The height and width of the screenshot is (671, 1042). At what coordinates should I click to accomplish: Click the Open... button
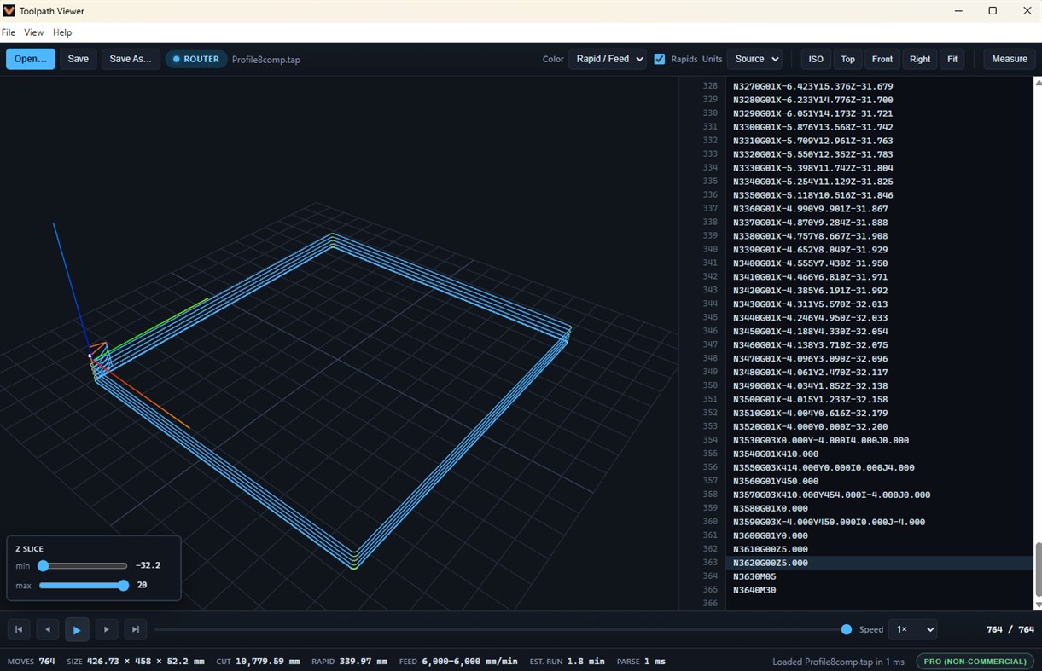tap(31, 59)
